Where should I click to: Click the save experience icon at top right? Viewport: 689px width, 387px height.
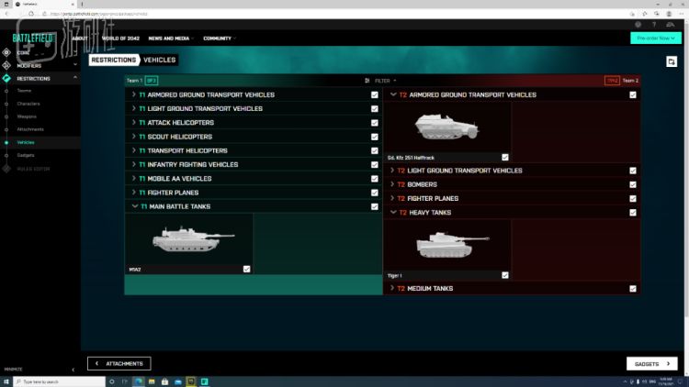click(x=671, y=61)
